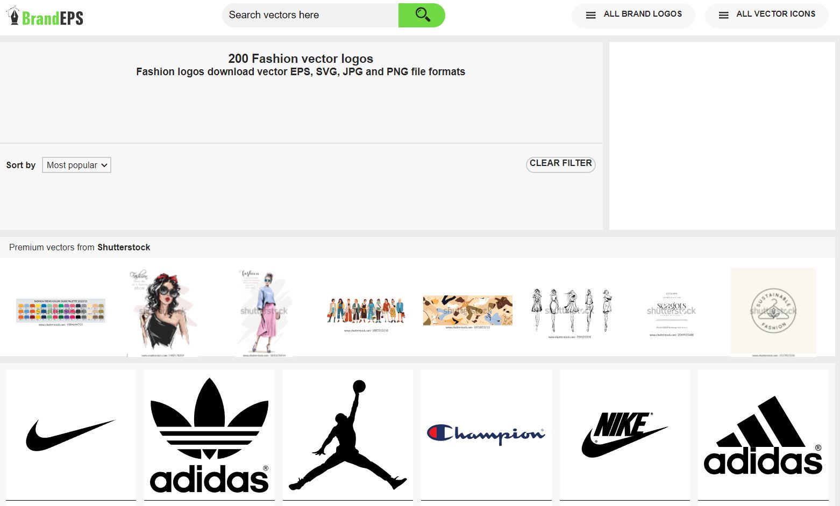Open the Sustainable Fashion hanger badge thumbnail
Screen dimensions: 840x506
(773, 312)
